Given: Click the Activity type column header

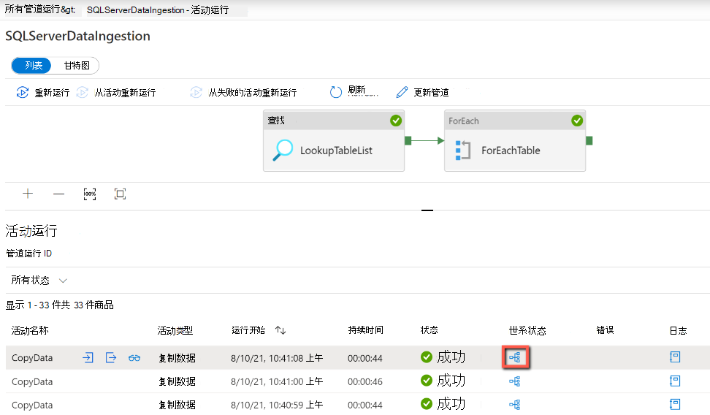Looking at the screenshot, I should tap(175, 331).
